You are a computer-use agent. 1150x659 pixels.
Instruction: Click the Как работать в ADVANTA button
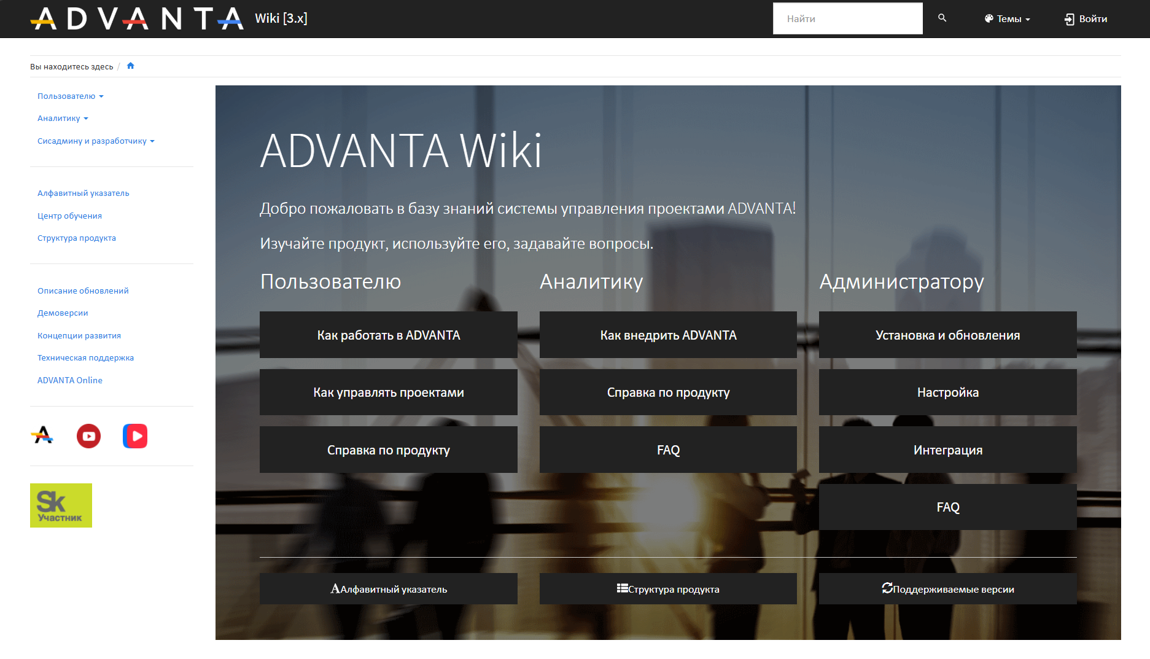[388, 335]
